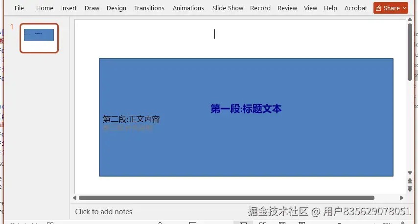
Task: Open the File menu tab
Action: pos(19,8)
